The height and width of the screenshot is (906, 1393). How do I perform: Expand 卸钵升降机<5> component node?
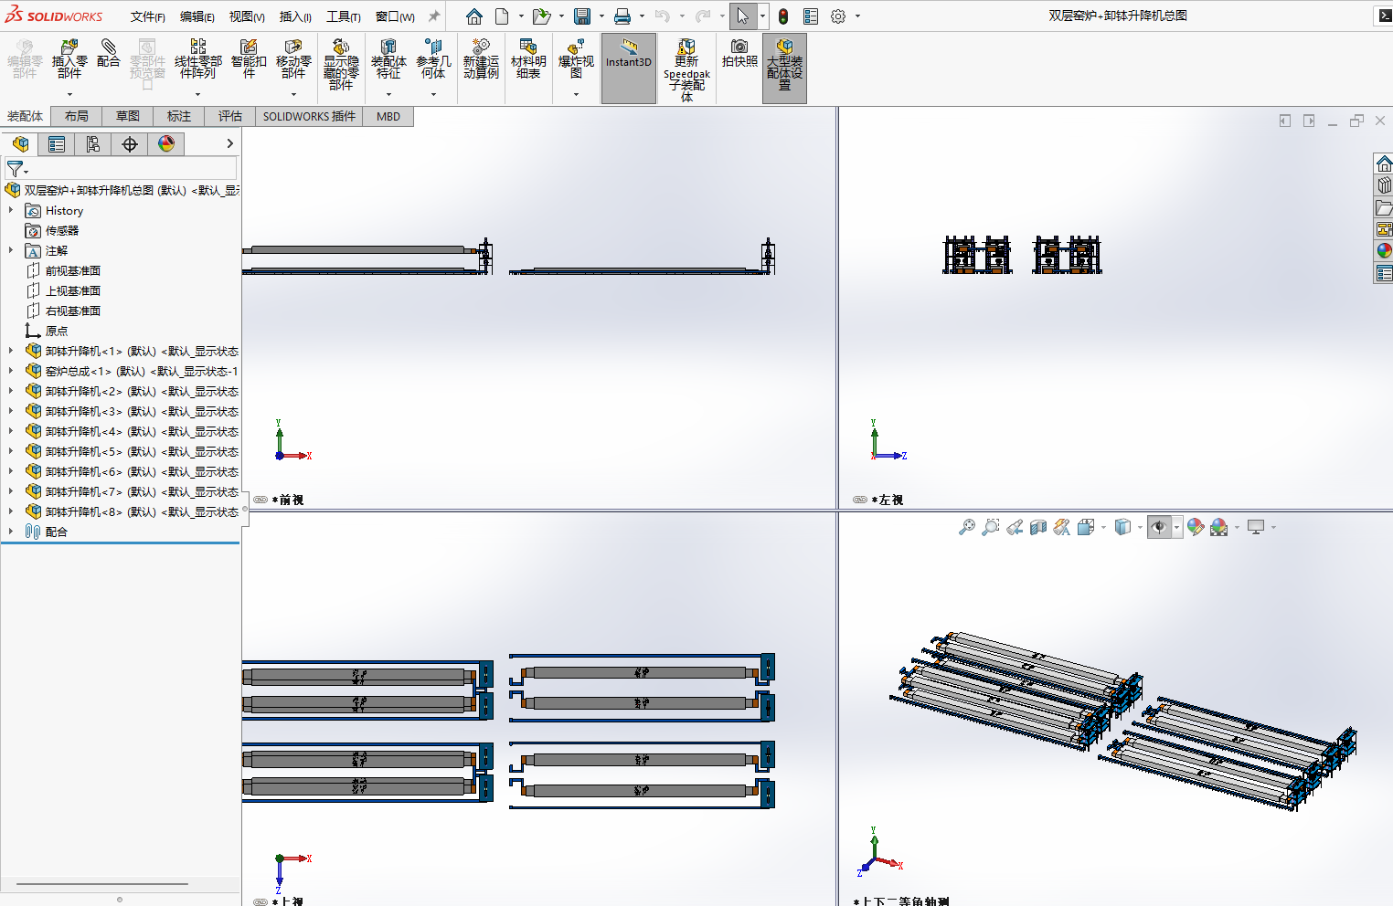click(11, 451)
